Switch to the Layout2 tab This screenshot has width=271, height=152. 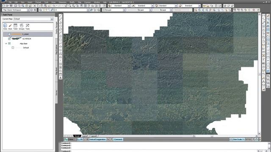[94, 136]
